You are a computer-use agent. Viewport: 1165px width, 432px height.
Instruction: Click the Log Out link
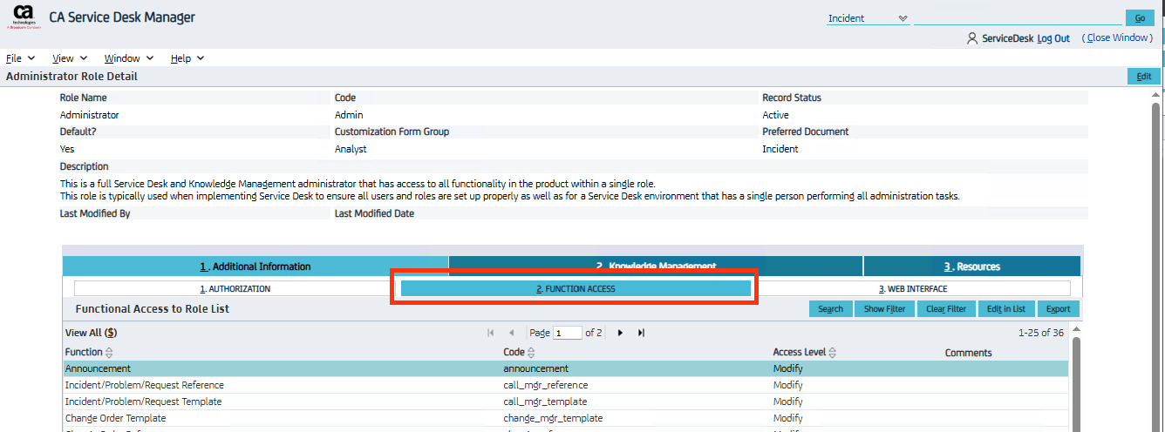pos(1053,38)
